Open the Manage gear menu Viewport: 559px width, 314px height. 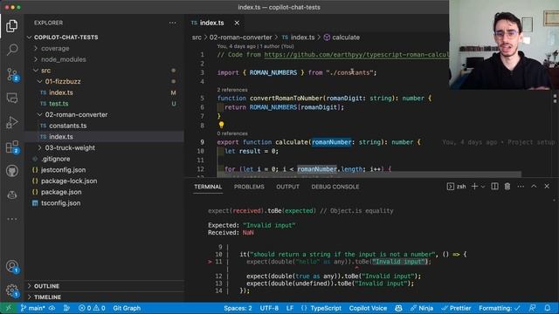click(x=12, y=290)
